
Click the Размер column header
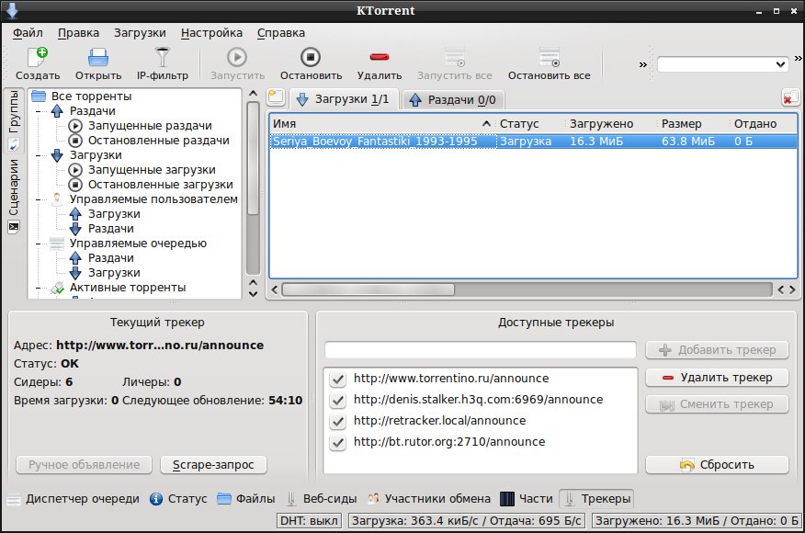click(693, 124)
